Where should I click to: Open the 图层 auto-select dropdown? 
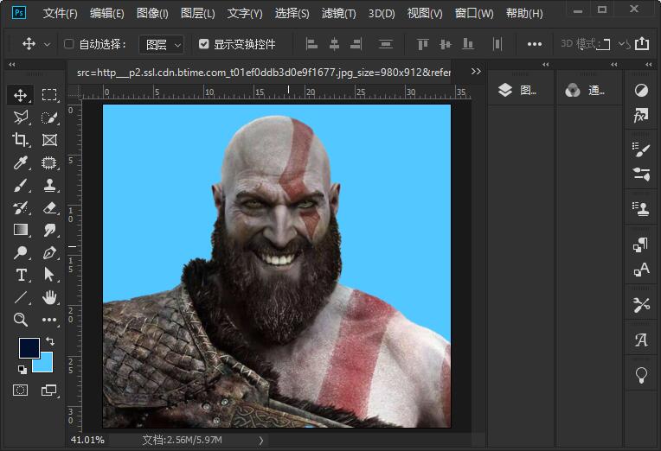(162, 44)
